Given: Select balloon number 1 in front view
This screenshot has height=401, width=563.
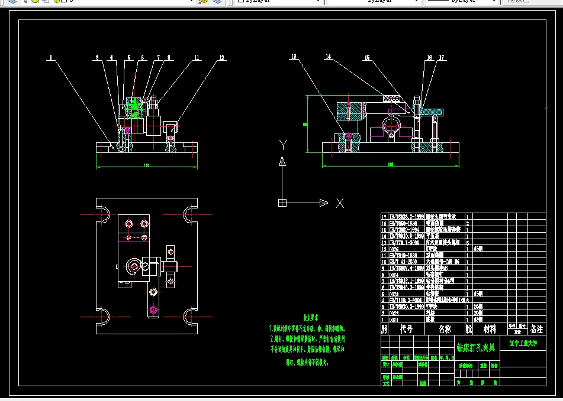Looking at the screenshot, I should pos(51,57).
